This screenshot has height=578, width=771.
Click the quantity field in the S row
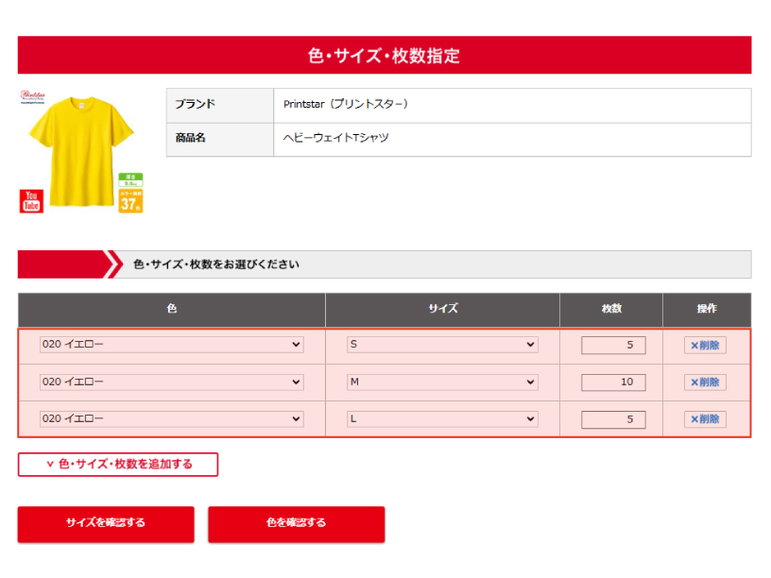click(x=613, y=346)
